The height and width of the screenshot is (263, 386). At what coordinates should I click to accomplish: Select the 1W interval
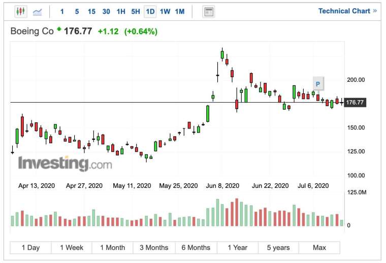point(165,12)
